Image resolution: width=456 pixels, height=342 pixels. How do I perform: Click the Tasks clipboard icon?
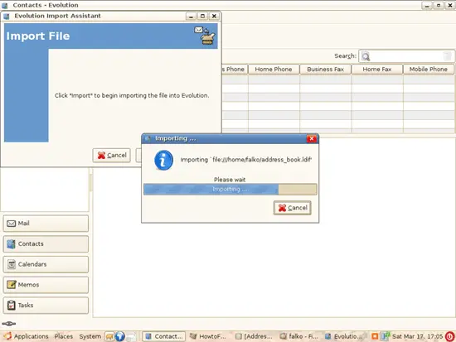[12, 305]
